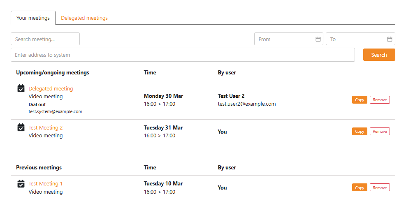406x206 pixels.
Task: Open the Test Meeting 1 link
Action: click(45, 184)
